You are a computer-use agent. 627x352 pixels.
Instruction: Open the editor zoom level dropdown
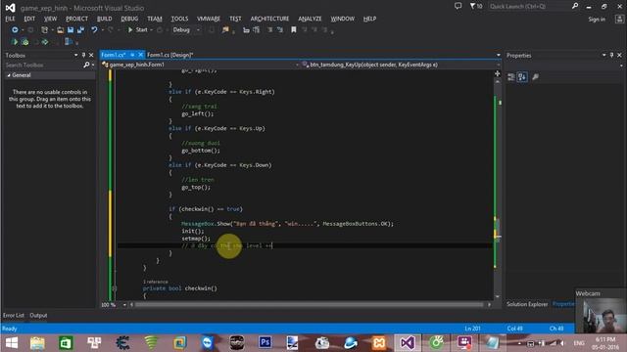click(124, 305)
